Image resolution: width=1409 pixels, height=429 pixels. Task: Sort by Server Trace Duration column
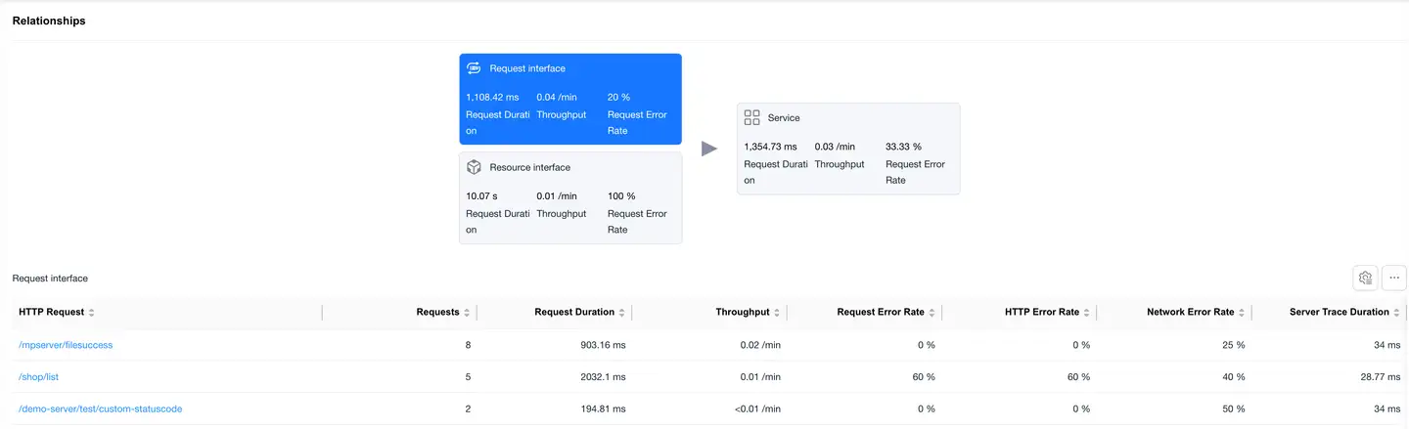click(1396, 313)
